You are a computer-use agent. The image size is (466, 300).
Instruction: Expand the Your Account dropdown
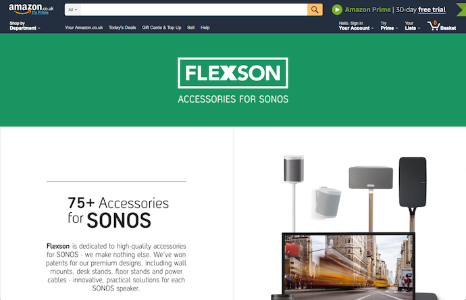pyautogui.click(x=356, y=26)
